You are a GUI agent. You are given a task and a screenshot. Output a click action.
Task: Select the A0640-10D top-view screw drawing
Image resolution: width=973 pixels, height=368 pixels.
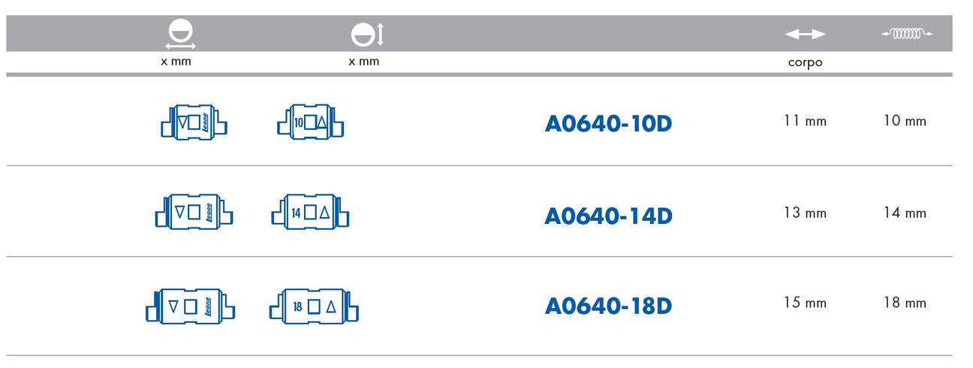(x=194, y=122)
